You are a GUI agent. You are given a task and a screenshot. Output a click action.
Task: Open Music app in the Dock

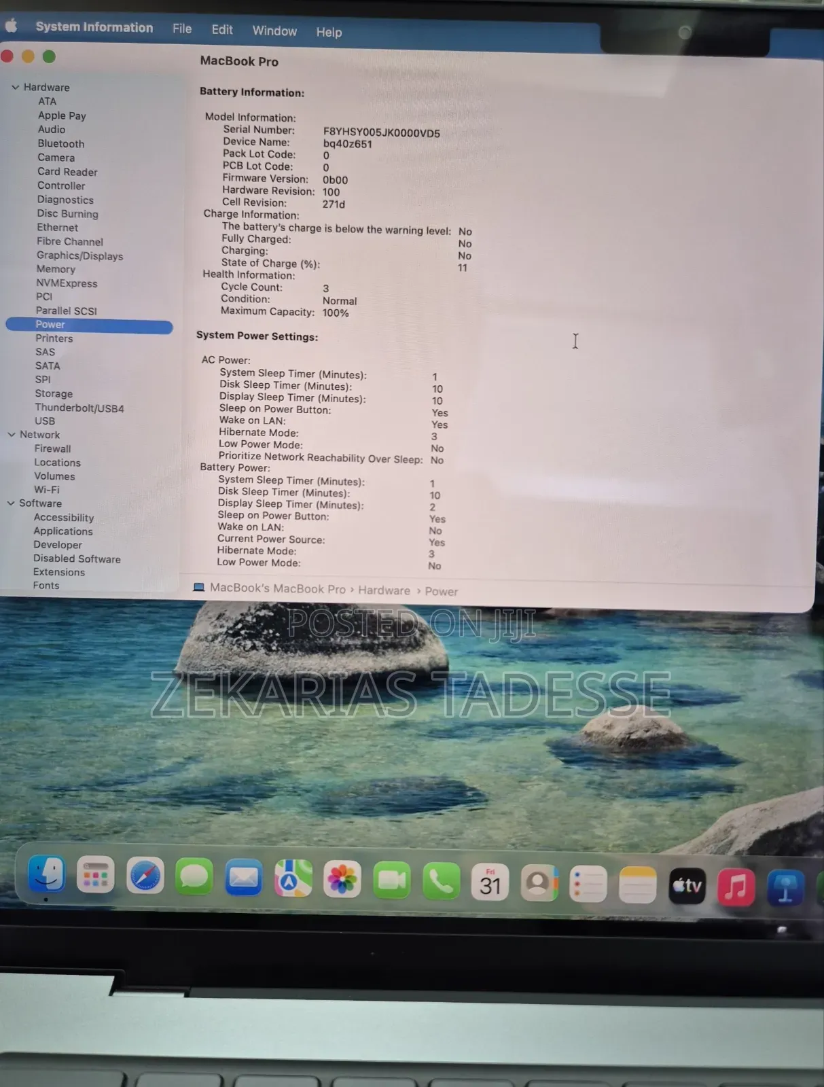point(736,887)
